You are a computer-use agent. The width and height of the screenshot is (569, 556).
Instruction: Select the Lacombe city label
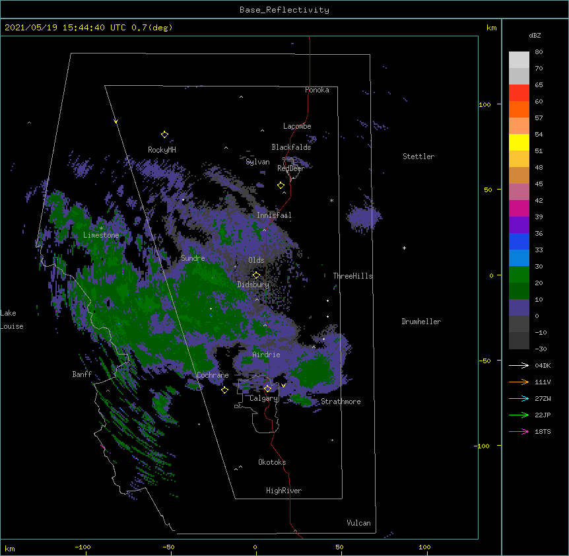297,126
